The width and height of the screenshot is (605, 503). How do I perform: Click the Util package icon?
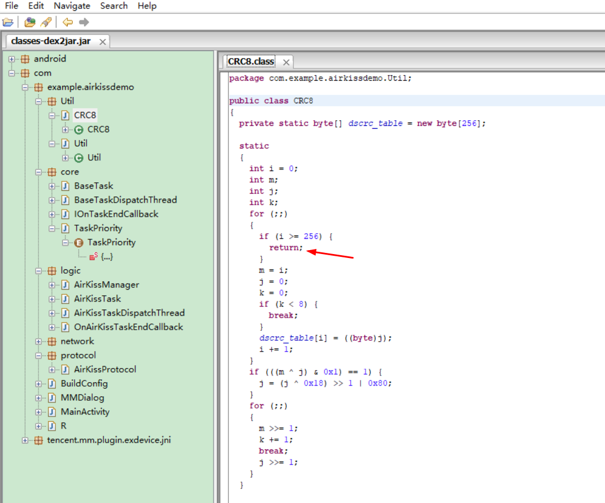click(52, 102)
